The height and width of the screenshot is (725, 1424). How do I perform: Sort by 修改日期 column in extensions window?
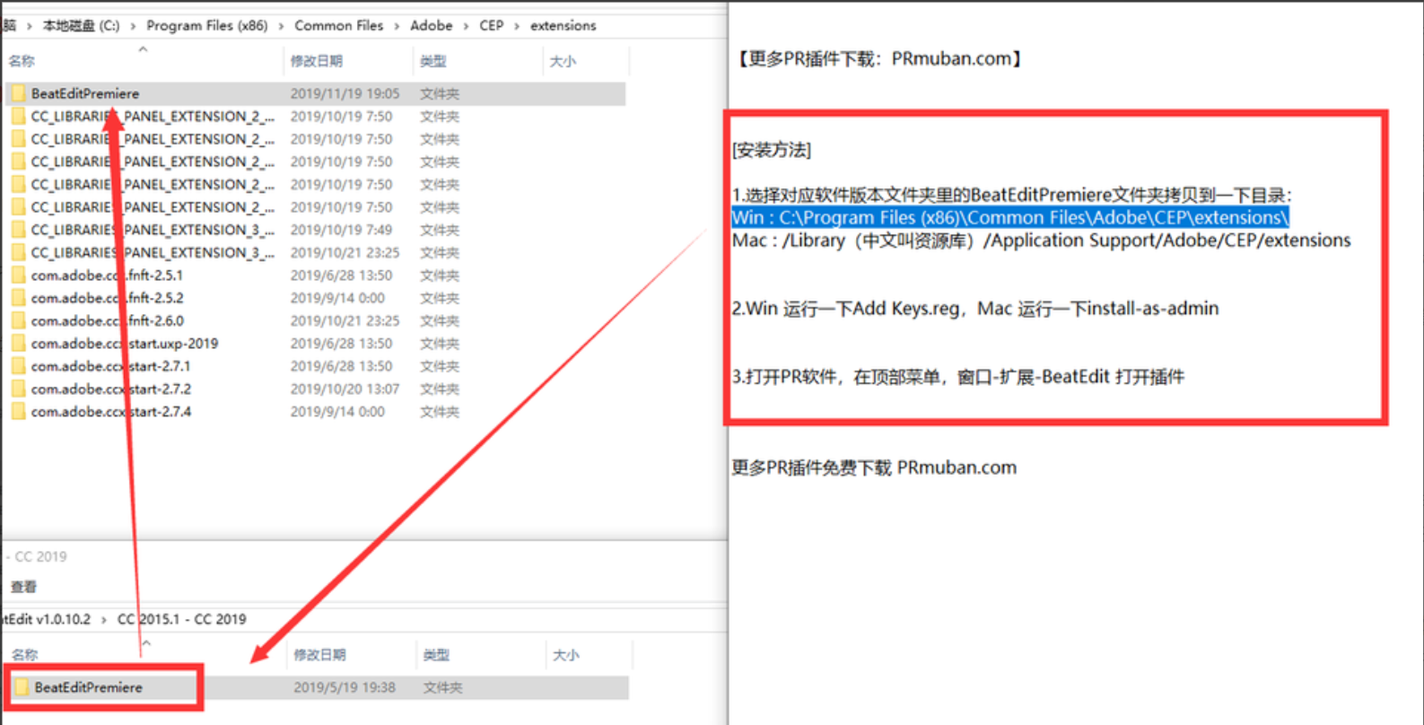(x=316, y=61)
